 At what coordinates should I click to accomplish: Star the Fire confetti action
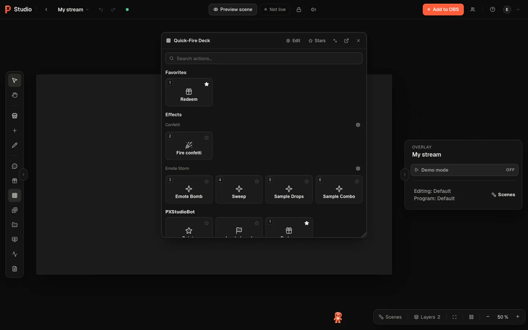click(x=206, y=137)
